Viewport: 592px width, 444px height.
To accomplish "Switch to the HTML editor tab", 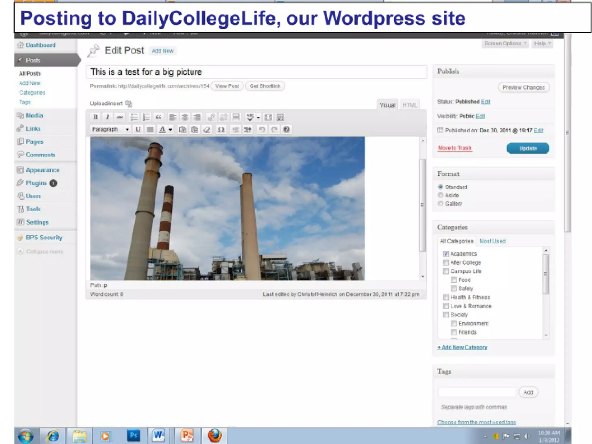I will 410,105.
